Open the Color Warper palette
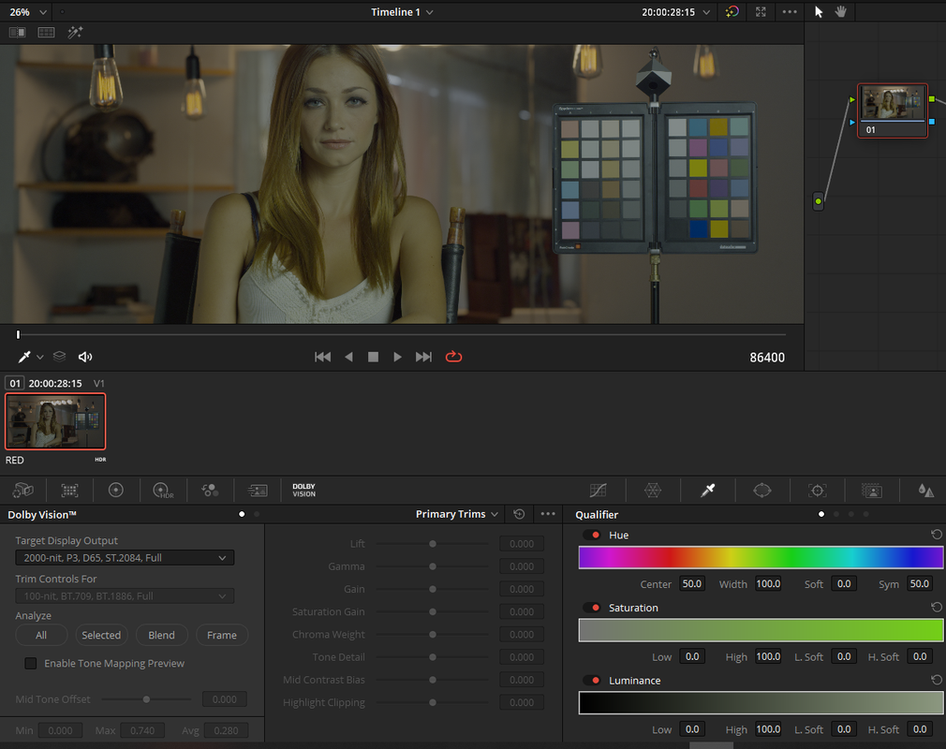Image resolution: width=946 pixels, height=749 pixels. click(x=653, y=491)
